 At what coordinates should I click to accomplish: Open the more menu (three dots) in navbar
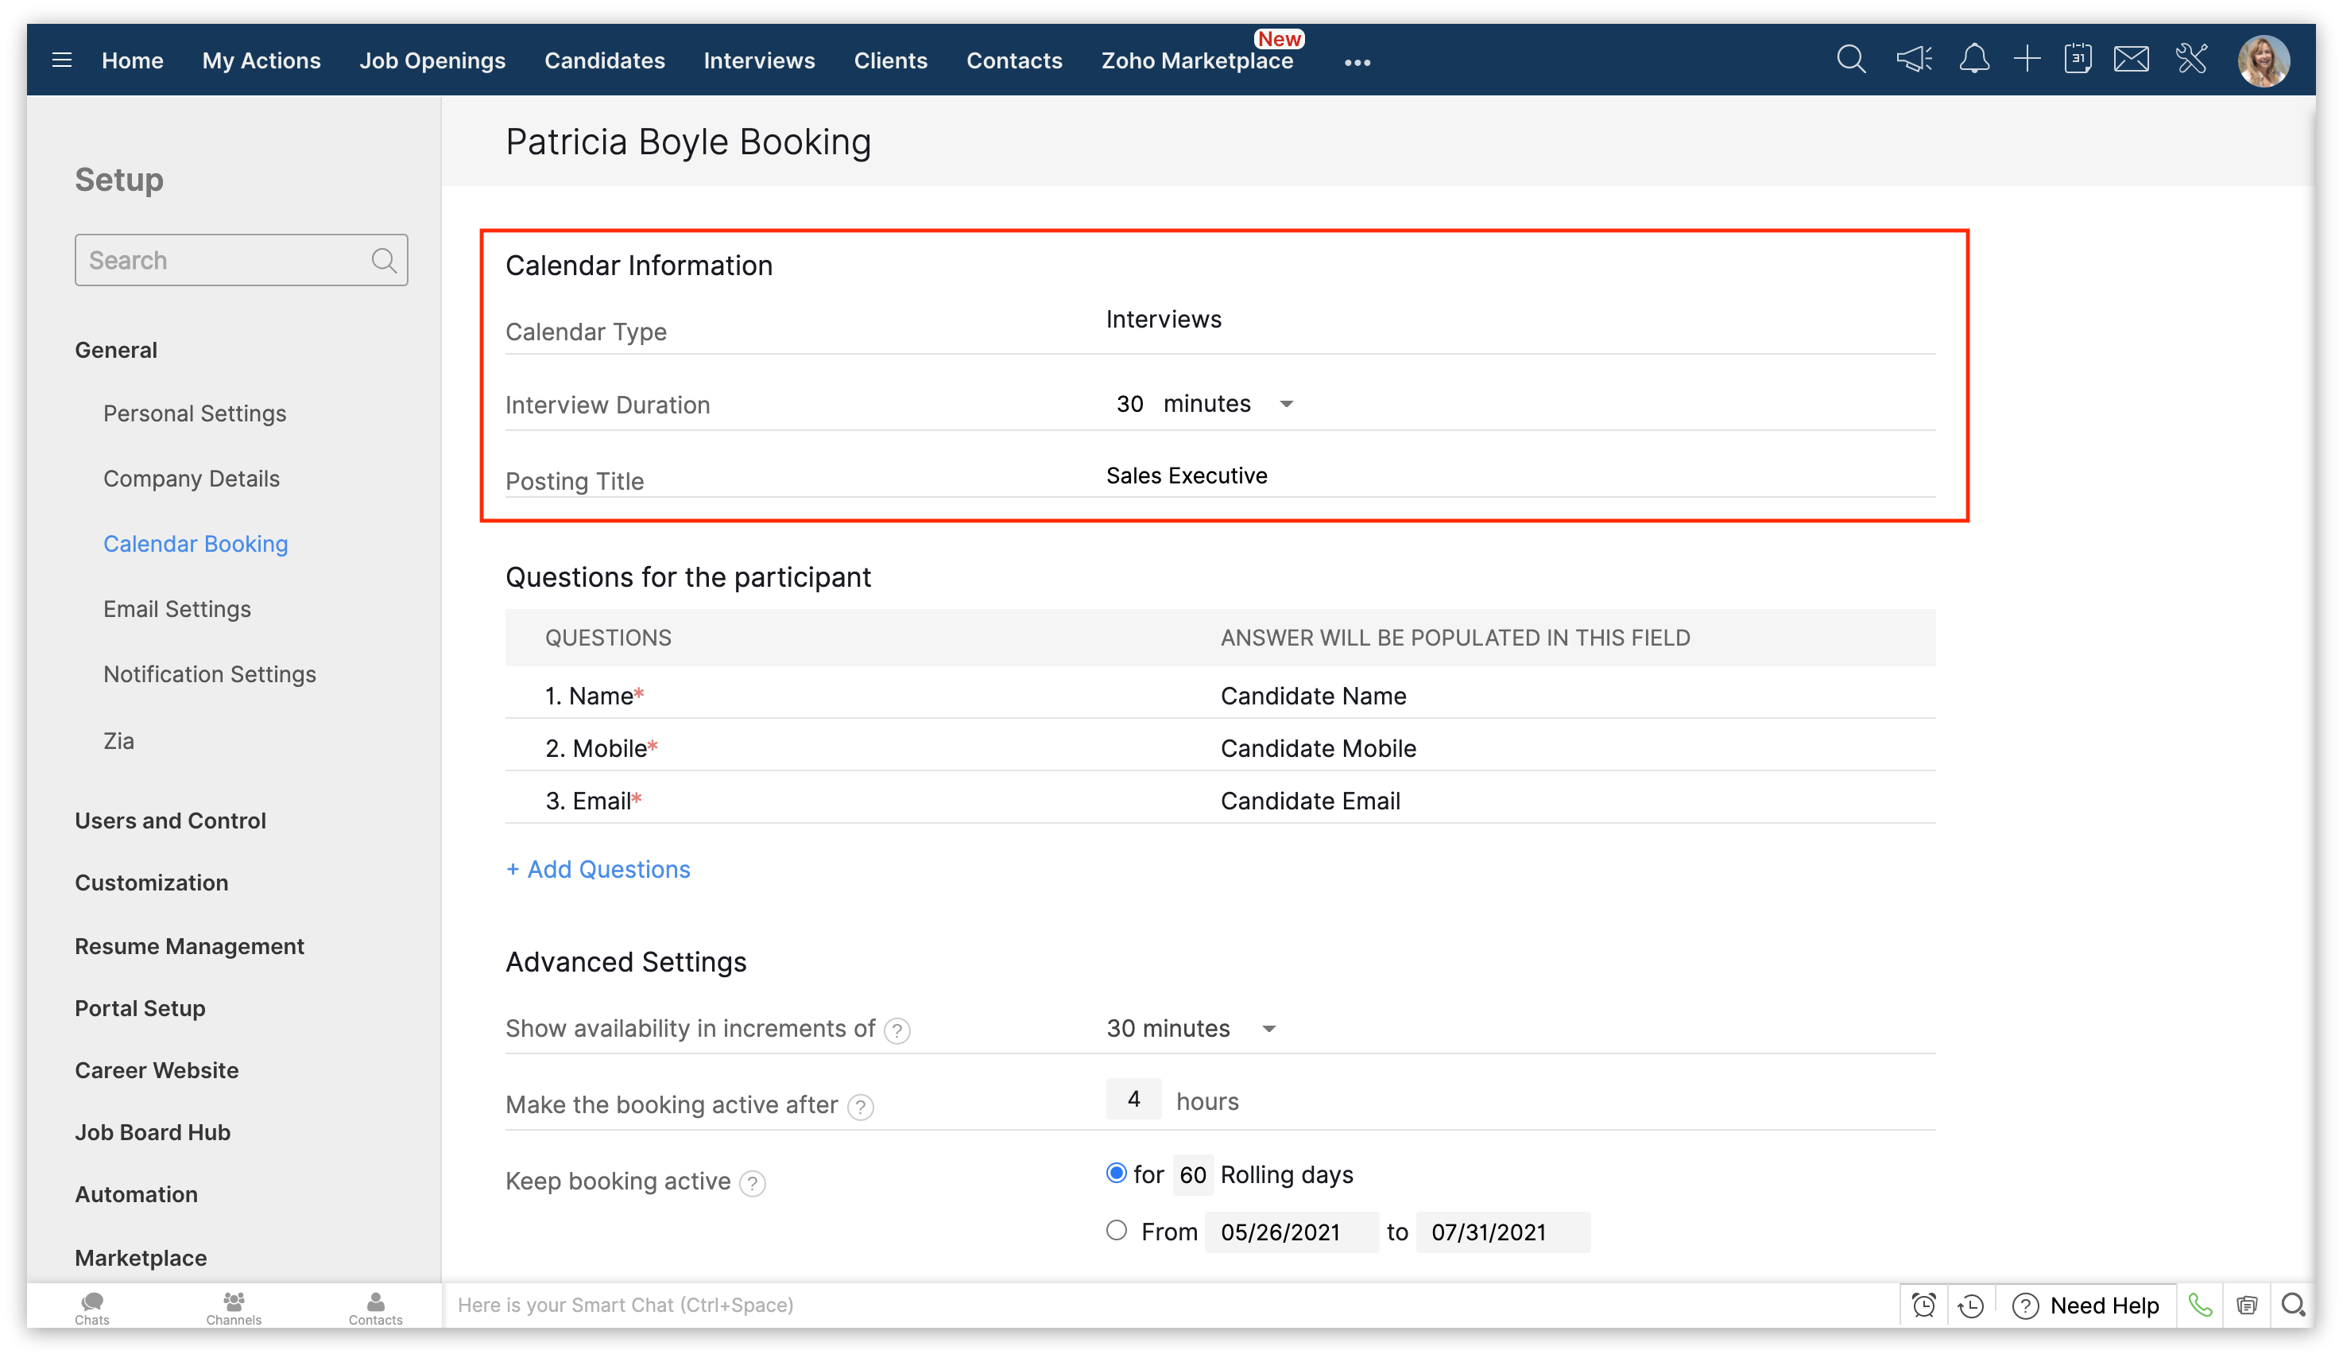(1357, 62)
